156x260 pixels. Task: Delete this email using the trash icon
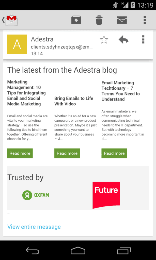(x=99, y=20)
